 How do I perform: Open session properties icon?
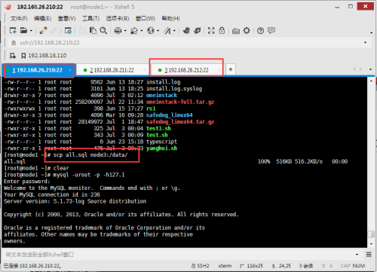click(68, 31)
